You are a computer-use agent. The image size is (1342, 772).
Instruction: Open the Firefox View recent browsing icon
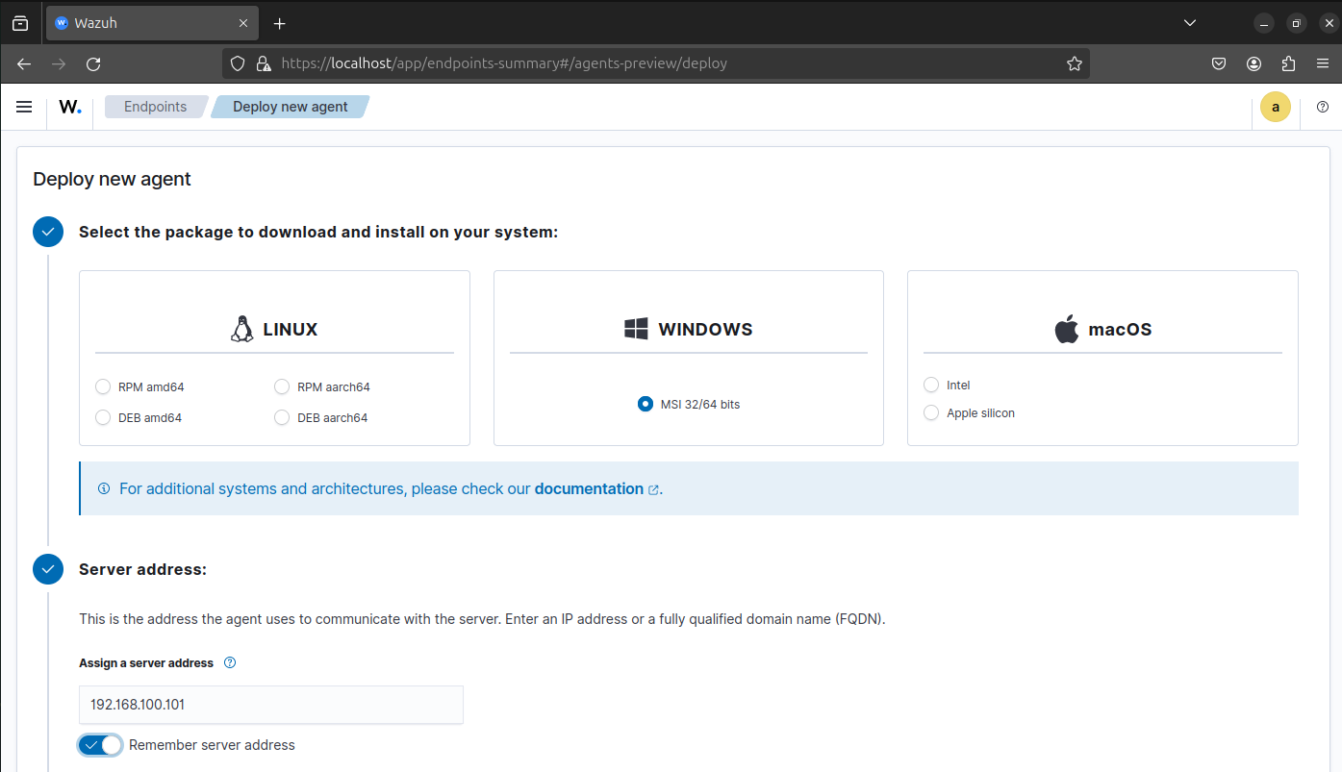point(20,23)
